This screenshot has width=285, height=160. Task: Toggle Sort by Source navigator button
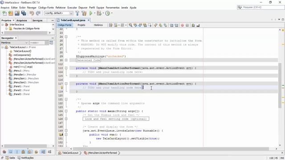point(49,152)
